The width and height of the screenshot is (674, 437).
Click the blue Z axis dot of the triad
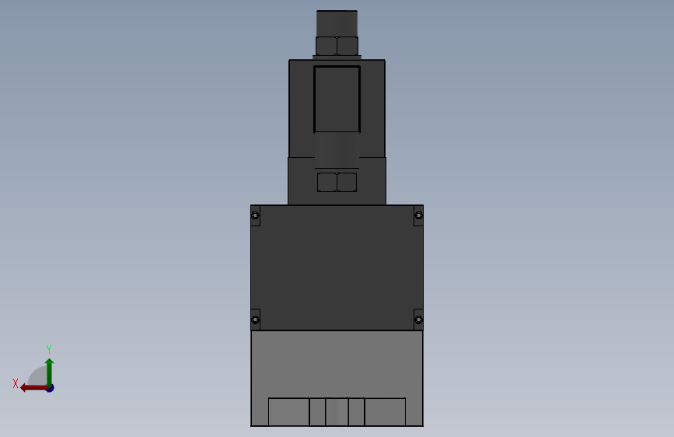pos(51,388)
